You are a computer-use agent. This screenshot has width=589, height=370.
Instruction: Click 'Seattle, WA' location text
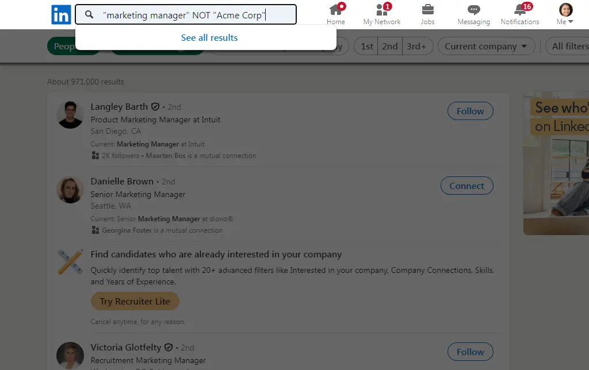111,206
